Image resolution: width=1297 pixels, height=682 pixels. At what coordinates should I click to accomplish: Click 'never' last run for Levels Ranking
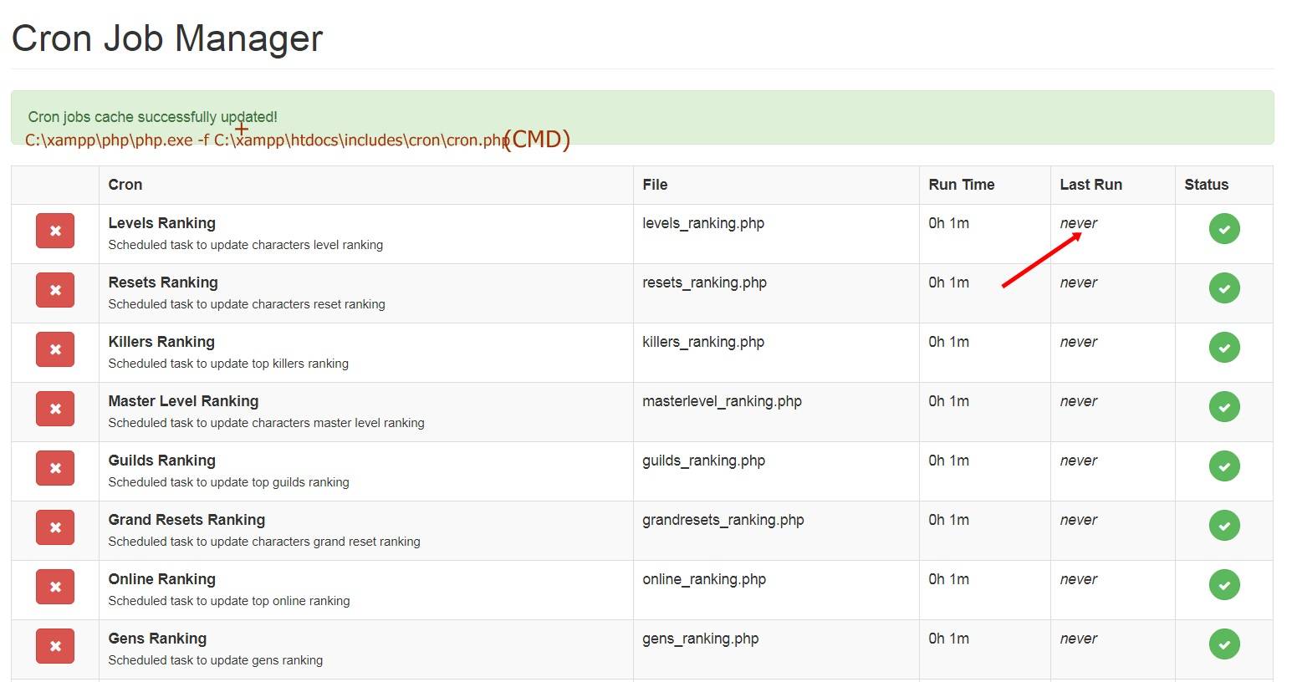coord(1079,223)
